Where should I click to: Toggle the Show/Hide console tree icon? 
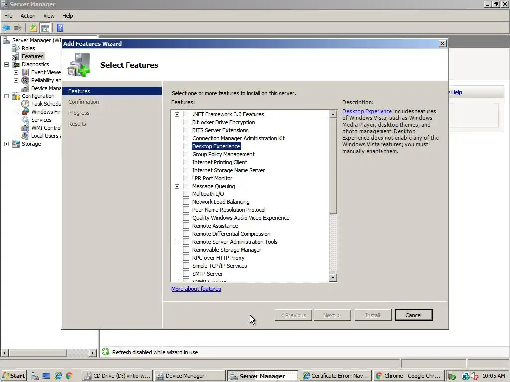point(45,28)
